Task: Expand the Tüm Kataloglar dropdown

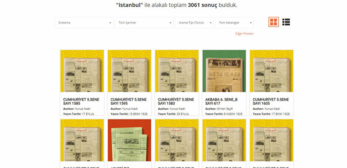Action: [234, 23]
